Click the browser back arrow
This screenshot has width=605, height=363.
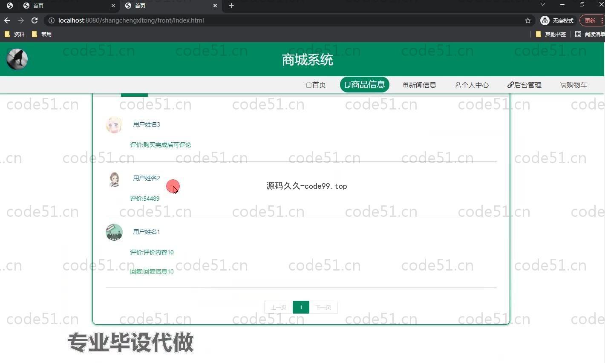point(7,20)
